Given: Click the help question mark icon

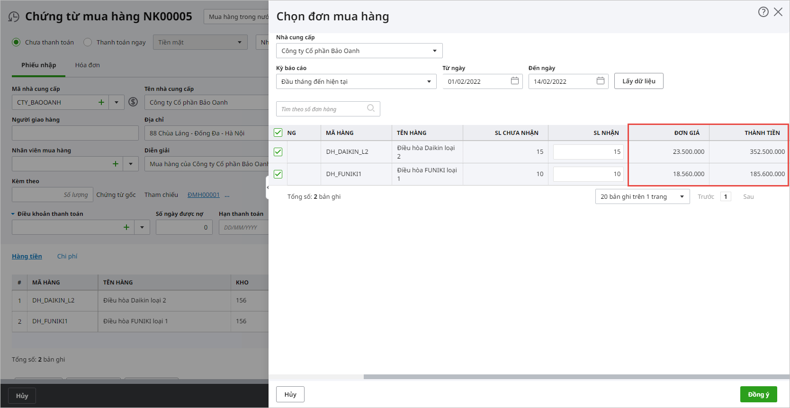Looking at the screenshot, I should click(763, 12).
